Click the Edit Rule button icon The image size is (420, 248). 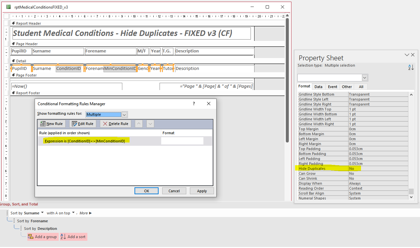point(74,124)
